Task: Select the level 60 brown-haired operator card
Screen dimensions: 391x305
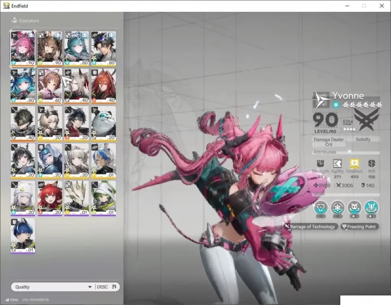Action: pos(50,86)
